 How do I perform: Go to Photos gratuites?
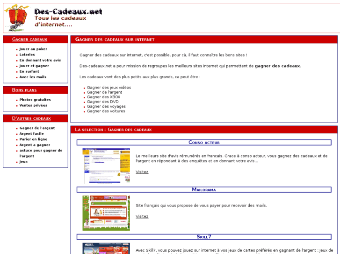[x=35, y=100]
